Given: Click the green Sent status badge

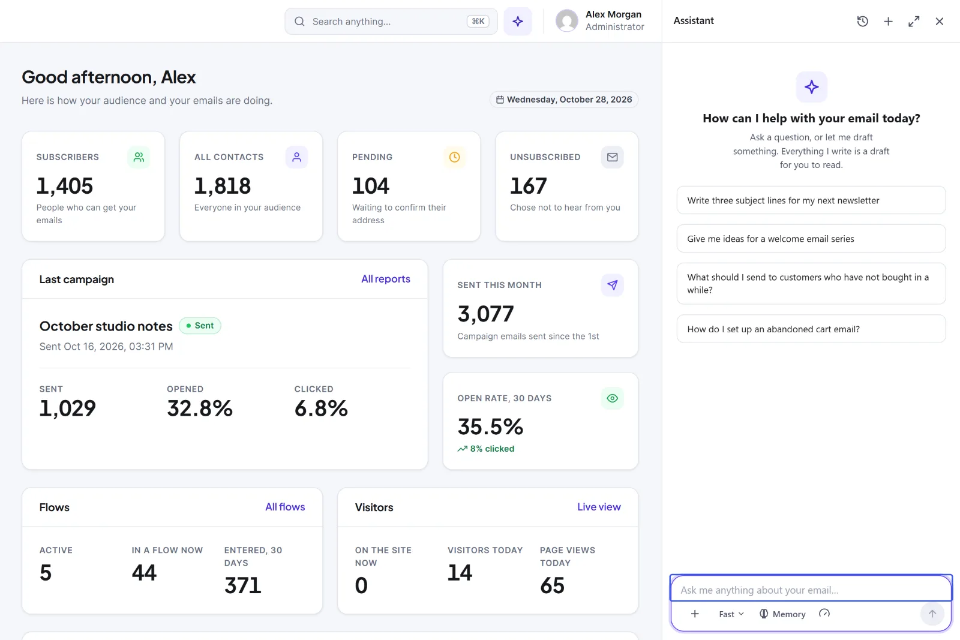Looking at the screenshot, I should coord(200,326).
